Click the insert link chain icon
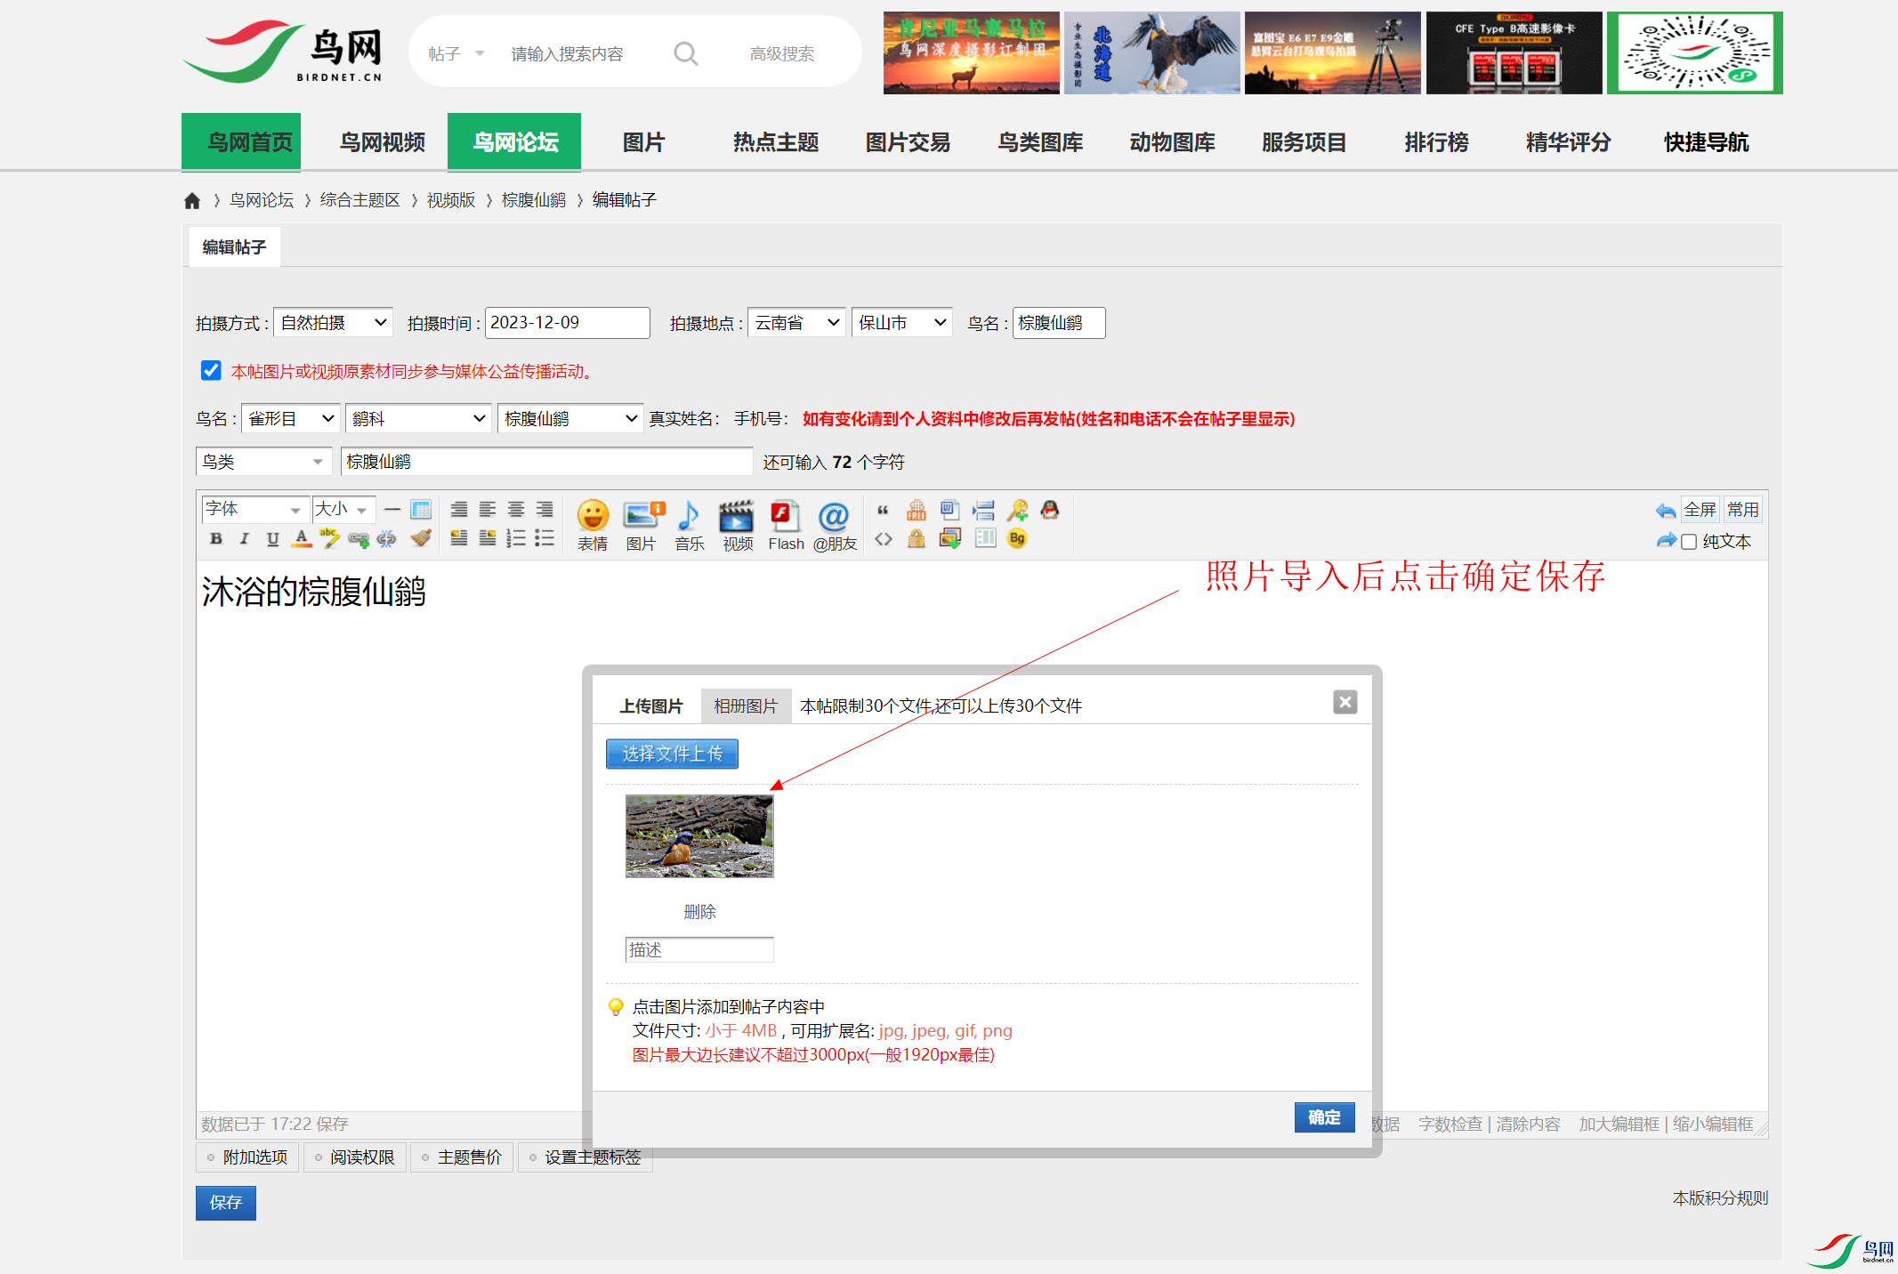The height and width of the screenshot is (1274, 1898). pyautogui.click(x=358, y=538)
